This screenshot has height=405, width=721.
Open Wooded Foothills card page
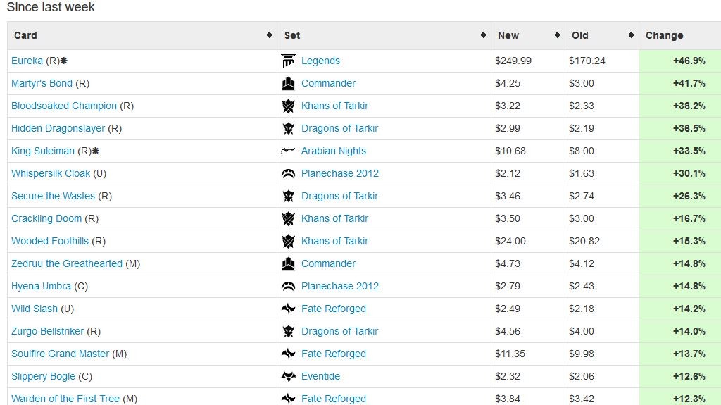50,241
